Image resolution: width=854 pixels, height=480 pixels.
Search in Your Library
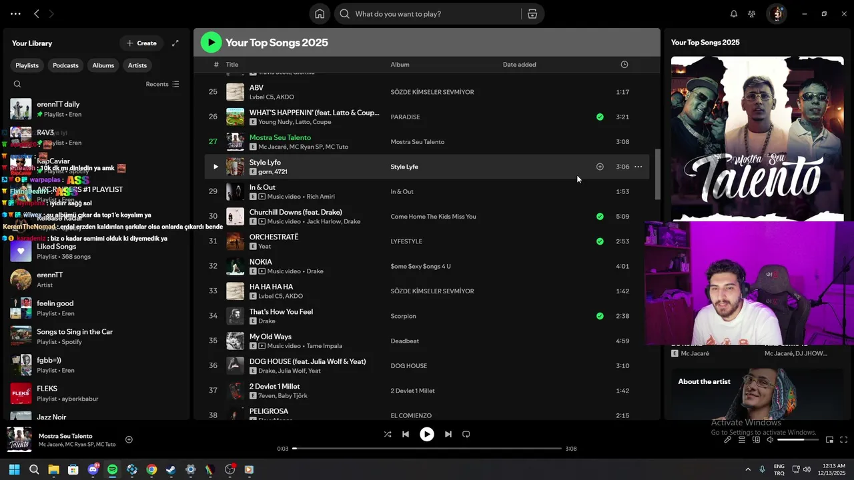point(17,84)
